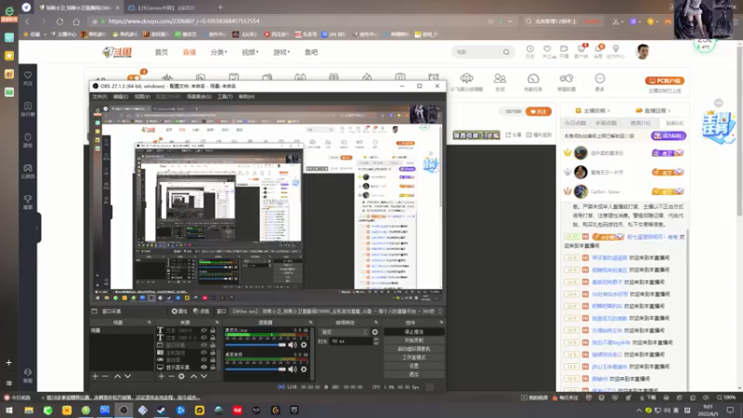Move the selected source up
The width and height of the screenshot is (743, 418).
(194, 376)
